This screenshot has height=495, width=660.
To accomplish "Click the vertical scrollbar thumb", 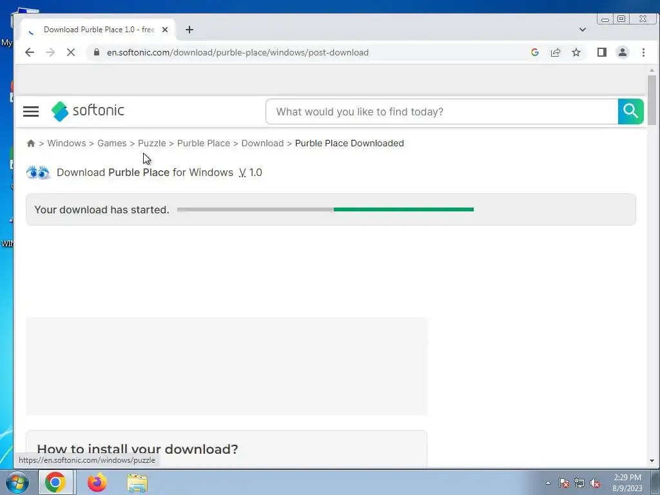I will click(652, 100).
